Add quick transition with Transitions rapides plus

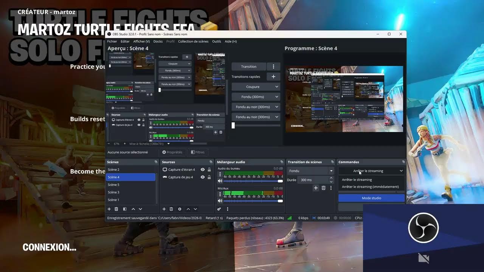273,77
